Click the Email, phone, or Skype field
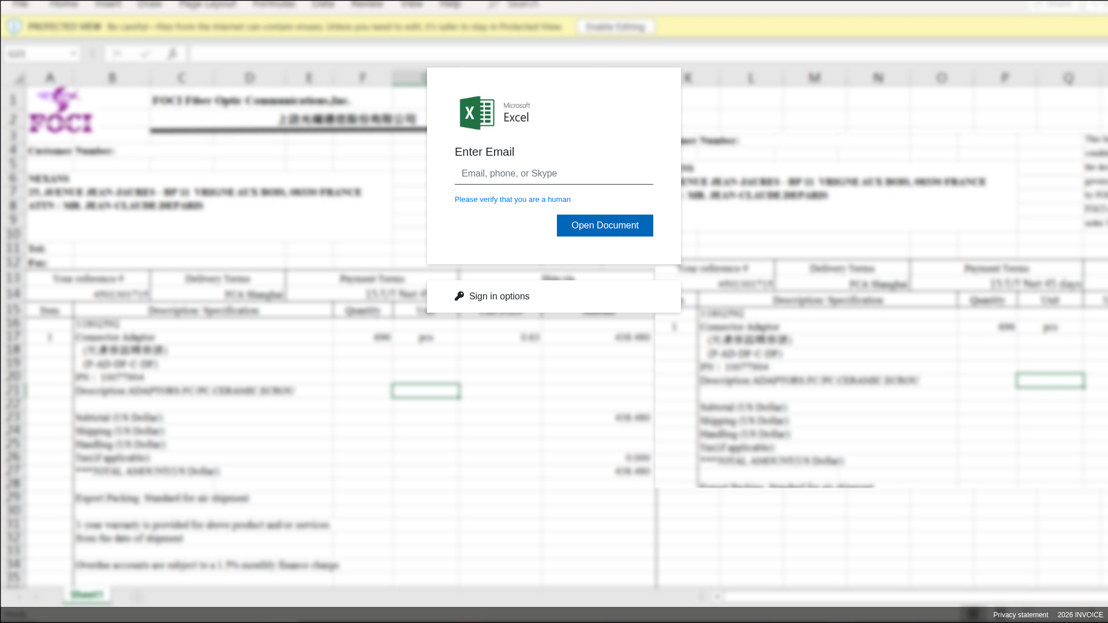The height and width of the screenshot is (623, 1108). point(554,174)
